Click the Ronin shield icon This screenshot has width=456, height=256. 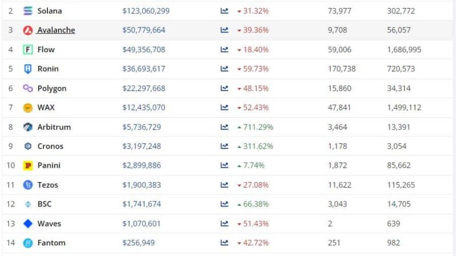(x=28, y=69)
